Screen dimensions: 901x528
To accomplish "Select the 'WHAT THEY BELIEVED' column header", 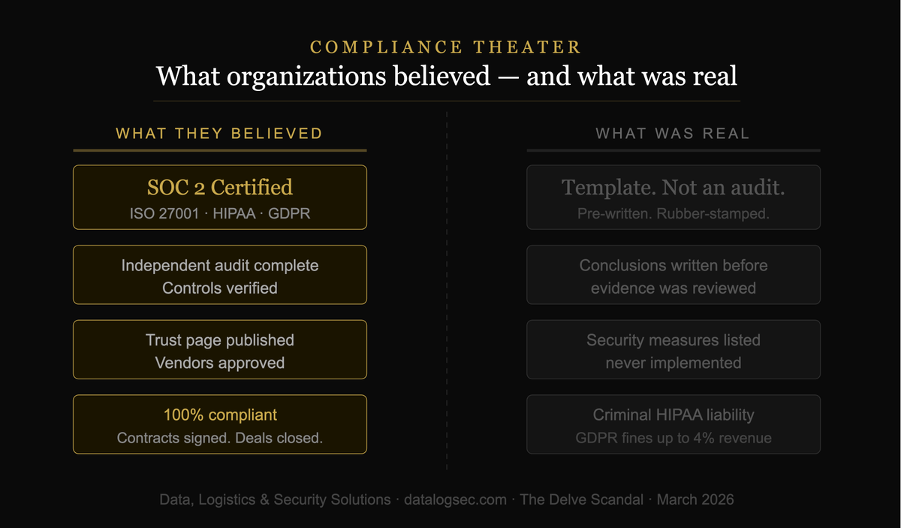I will coord(219,134).
